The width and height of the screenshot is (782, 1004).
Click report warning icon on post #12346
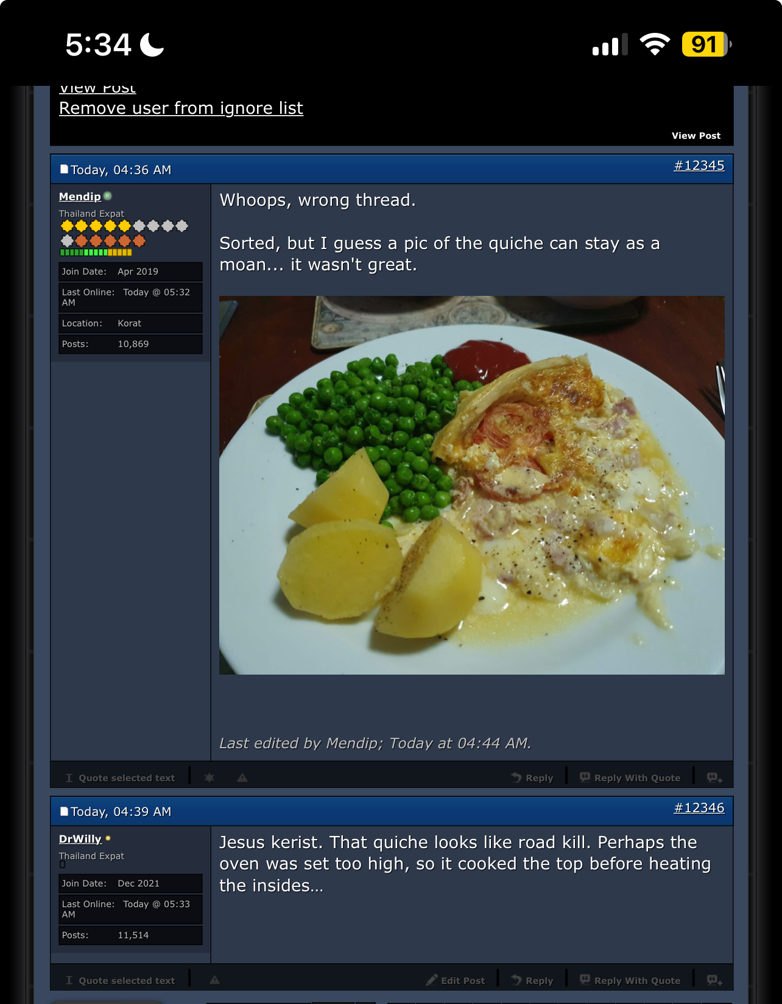[x=214, y=980]
